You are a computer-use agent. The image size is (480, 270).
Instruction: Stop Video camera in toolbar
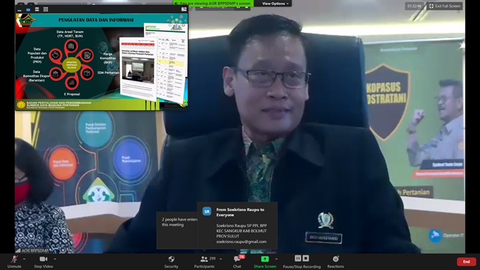point(43,259)
